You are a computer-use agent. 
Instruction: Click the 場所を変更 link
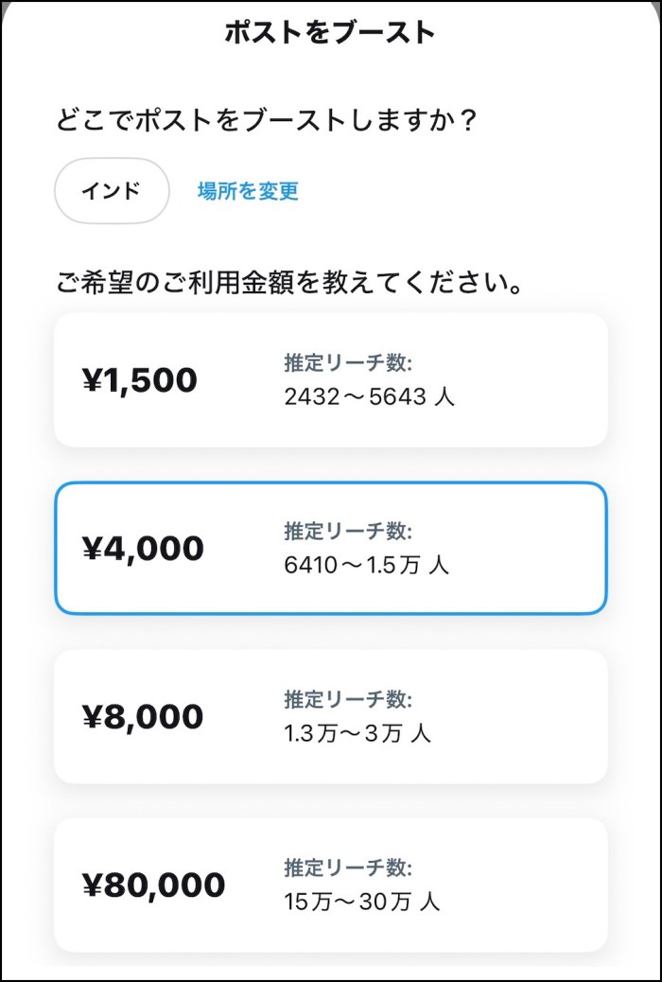(248, 191)
